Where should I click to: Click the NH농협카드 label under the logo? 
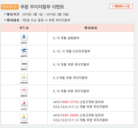[24, 123]
